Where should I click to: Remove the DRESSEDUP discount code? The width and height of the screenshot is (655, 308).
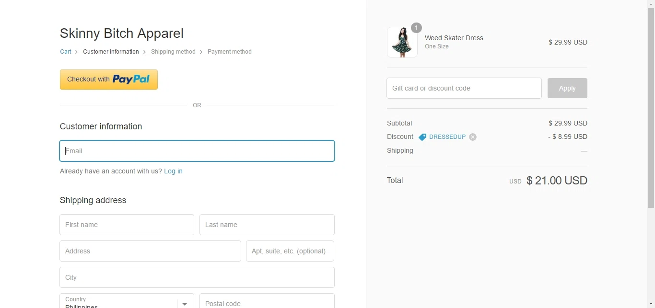click(473, 137)
